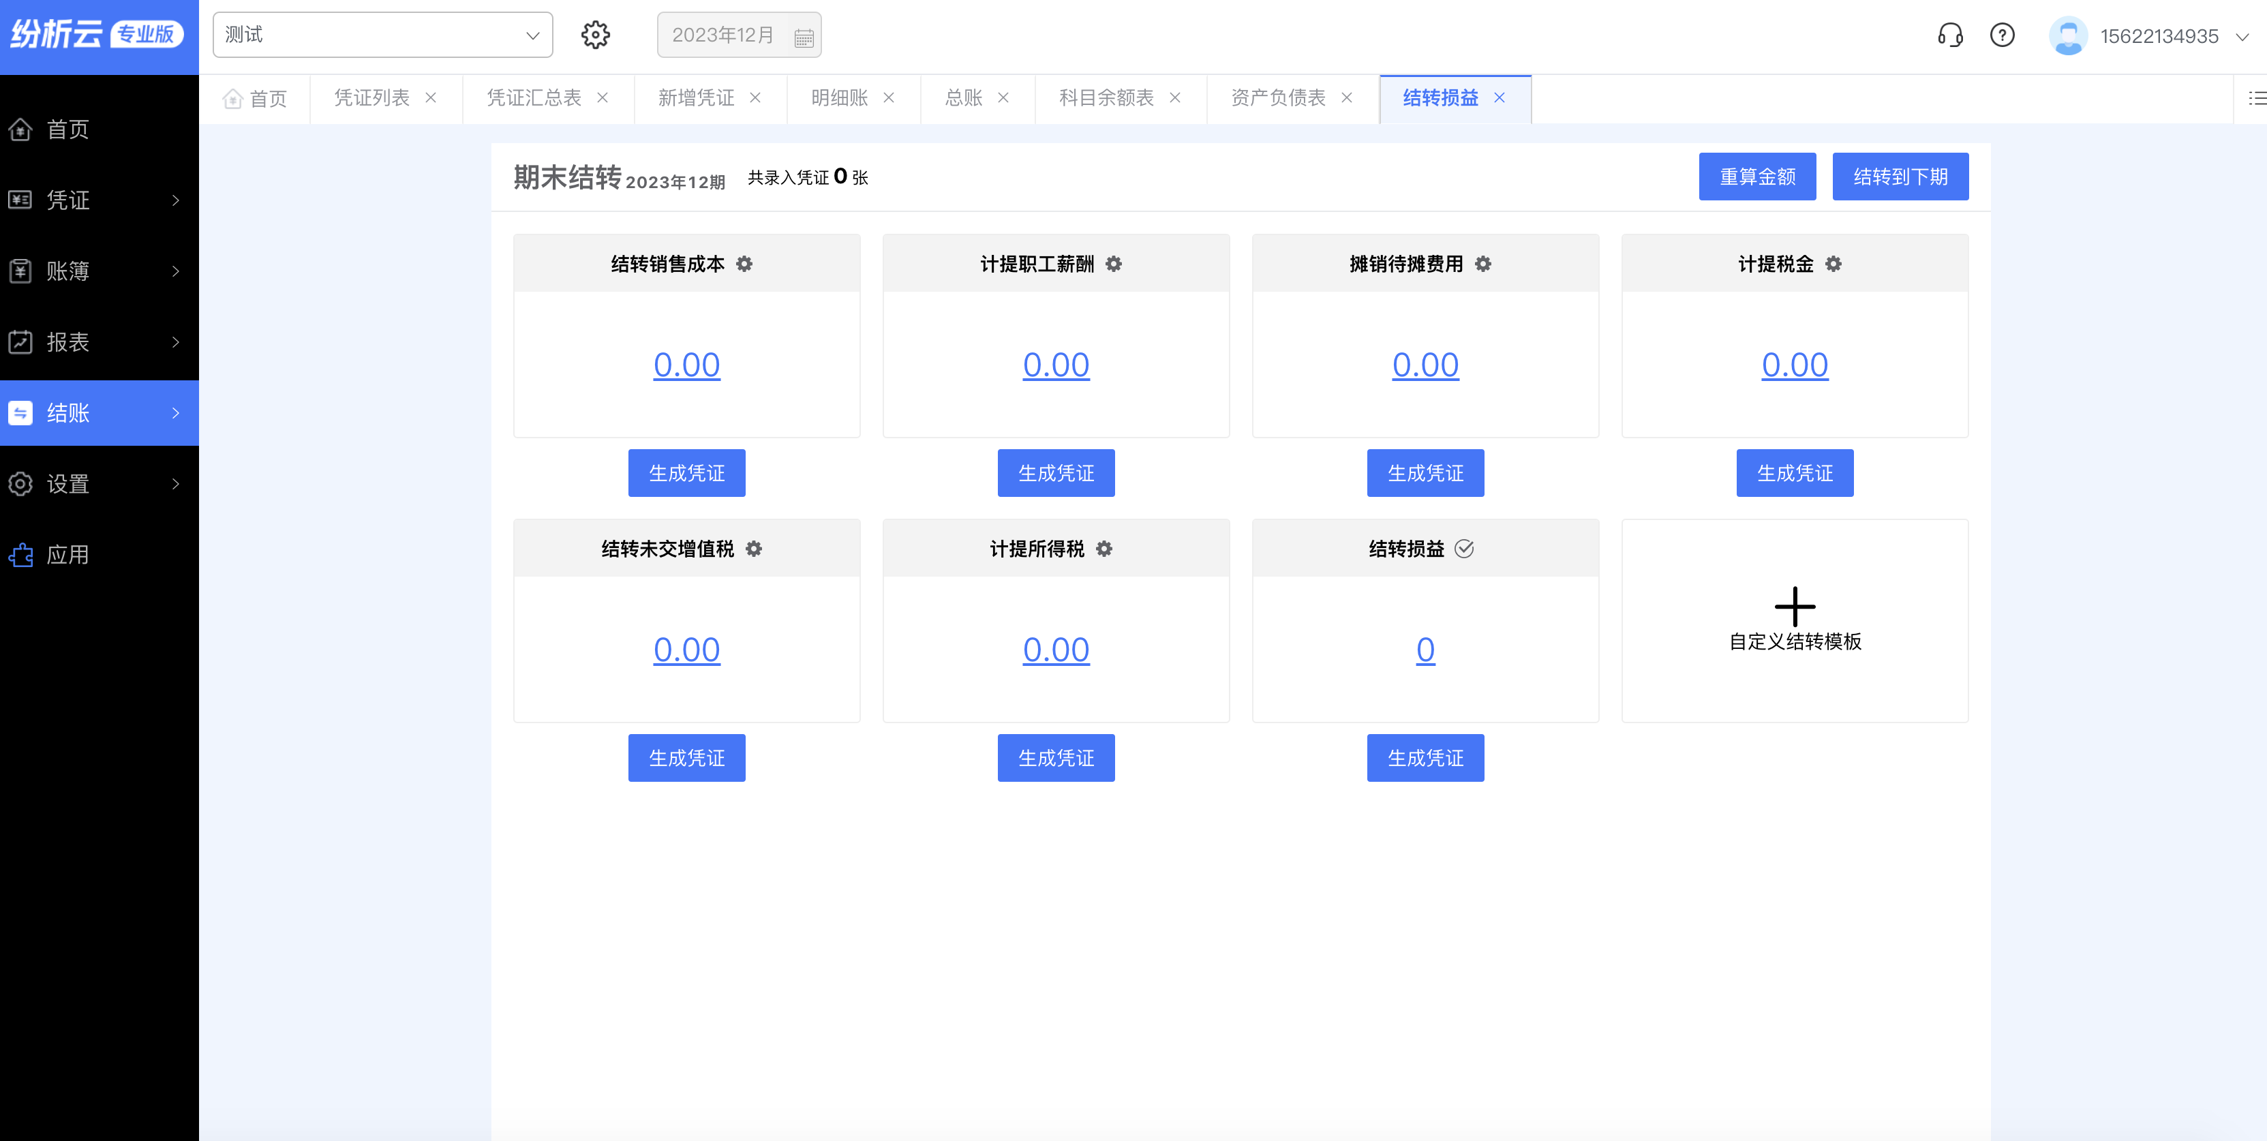Click the 自定义结转模板 label
The width and height of the screenshot is (2267, 1141).
(1795, 642)
